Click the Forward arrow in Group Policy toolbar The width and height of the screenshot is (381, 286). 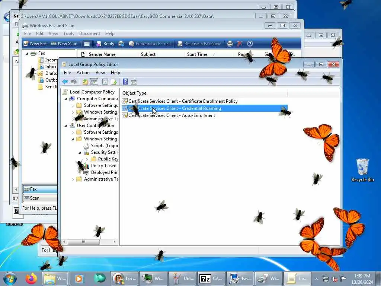(x=74, y=82)
